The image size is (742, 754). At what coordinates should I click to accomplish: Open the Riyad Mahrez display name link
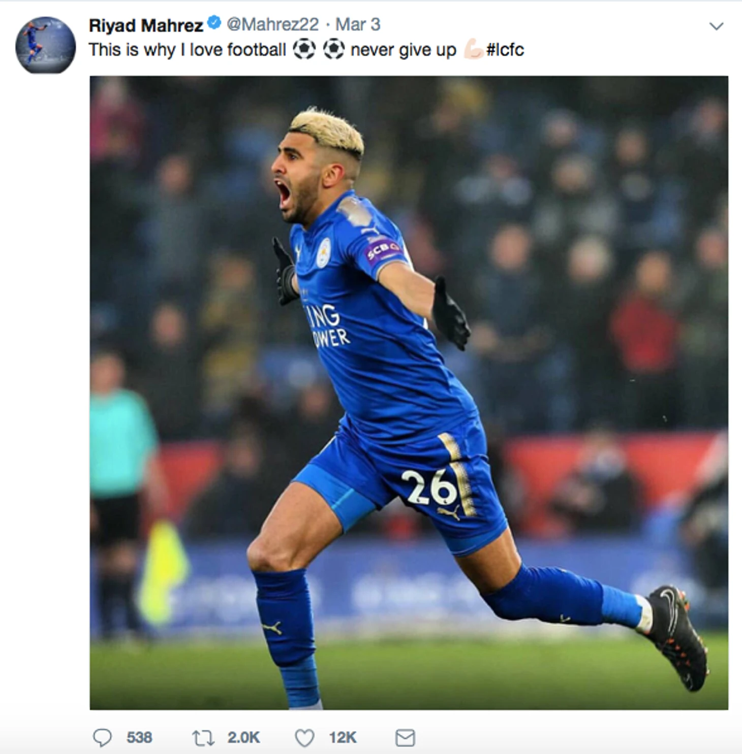(146, 24)
